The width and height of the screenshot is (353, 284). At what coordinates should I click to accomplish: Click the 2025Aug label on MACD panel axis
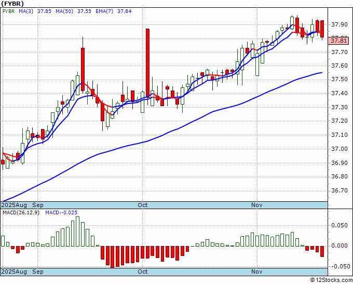(14, 272)
